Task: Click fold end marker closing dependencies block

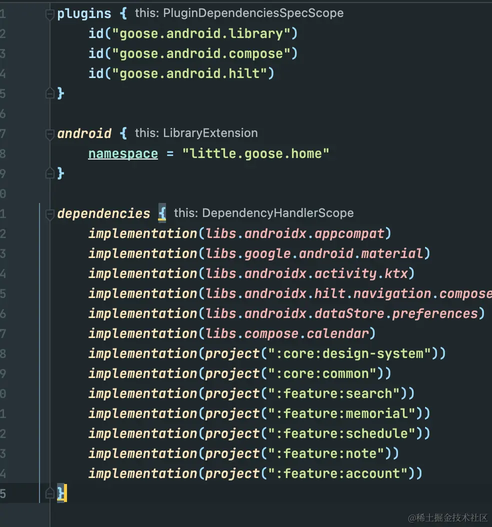Action: (x=49, y=493)
